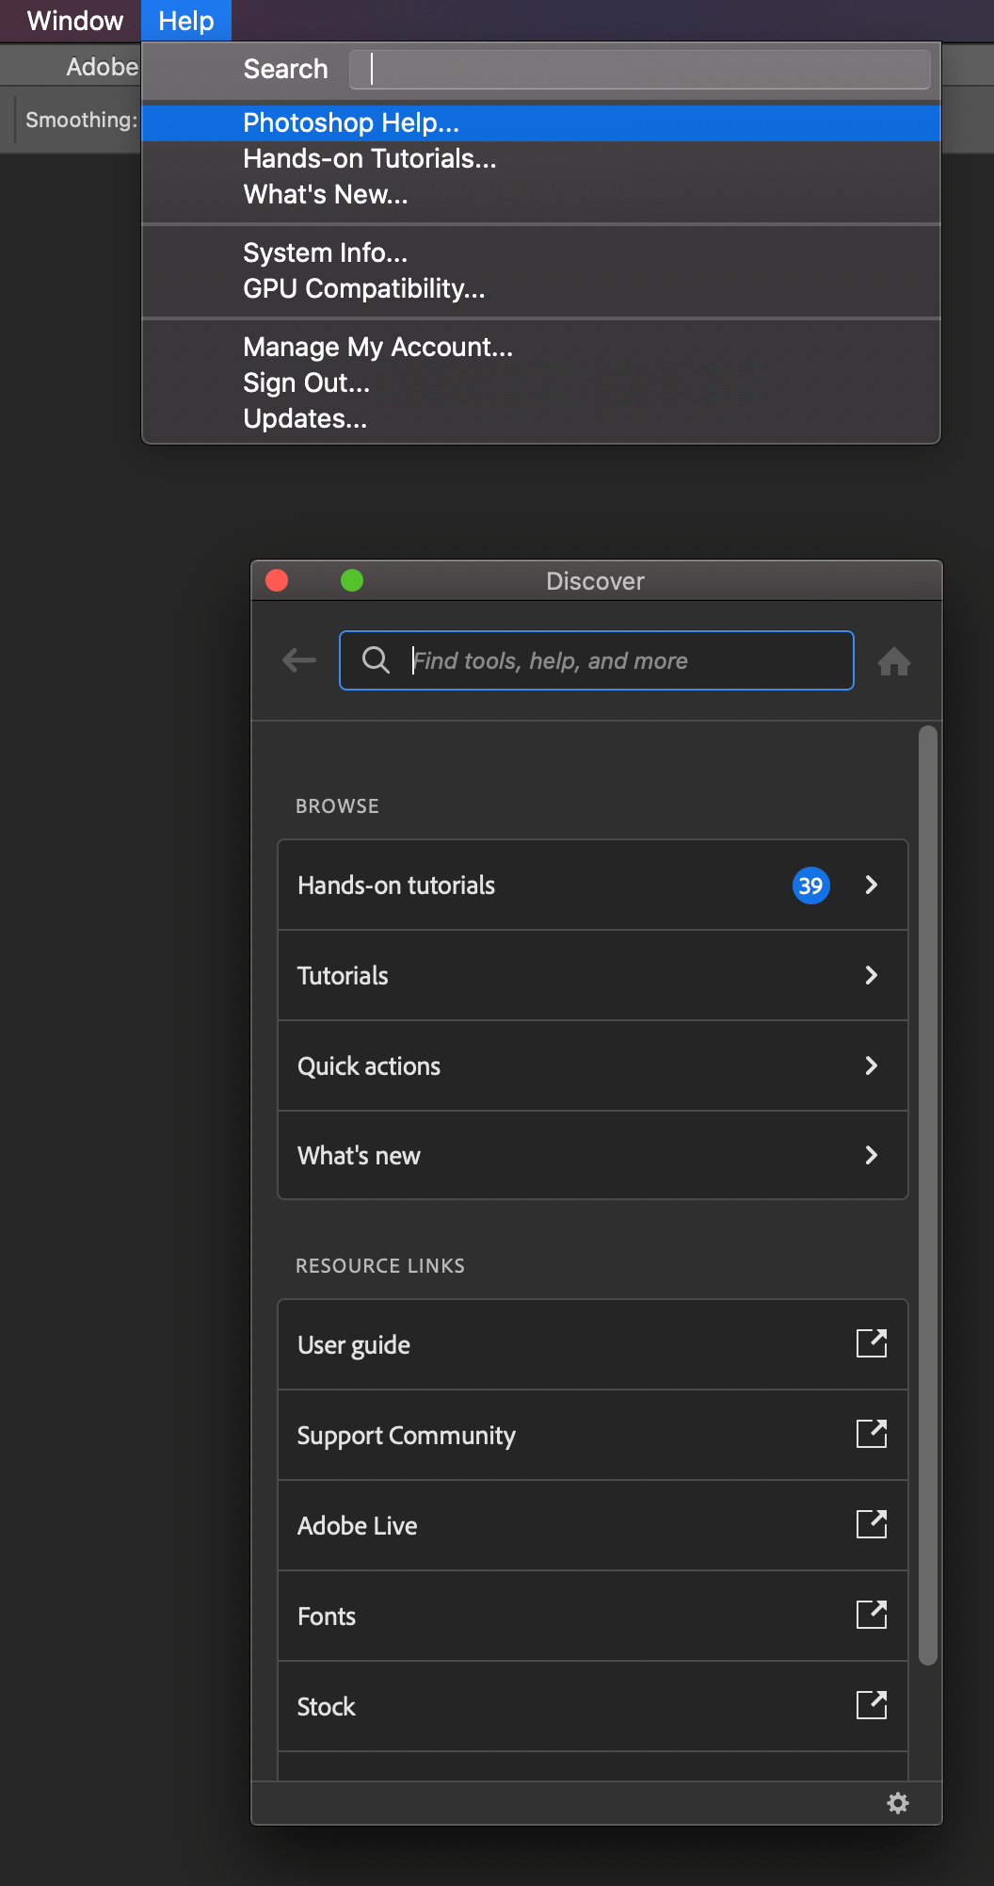
Task: Click the Support Community external link icon
Action: (872, 1434)
